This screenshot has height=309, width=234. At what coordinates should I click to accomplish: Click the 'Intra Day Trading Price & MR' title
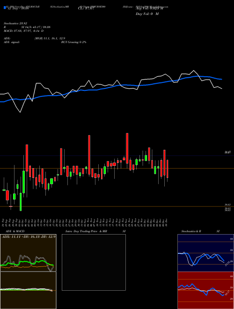click(86, 231)
